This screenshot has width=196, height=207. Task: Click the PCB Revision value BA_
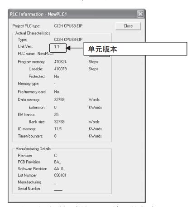coord(57,162)
